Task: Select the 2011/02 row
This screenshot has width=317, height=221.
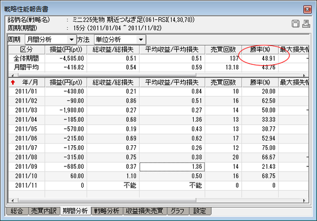Action: click(158, 100)
